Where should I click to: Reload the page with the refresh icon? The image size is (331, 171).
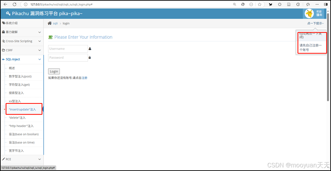pyautogui.click(x=14, y=4)
